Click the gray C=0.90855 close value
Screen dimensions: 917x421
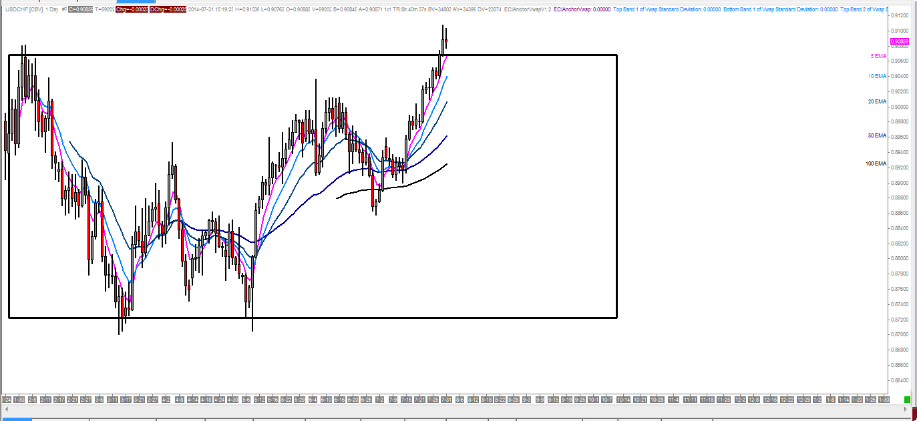80,10
